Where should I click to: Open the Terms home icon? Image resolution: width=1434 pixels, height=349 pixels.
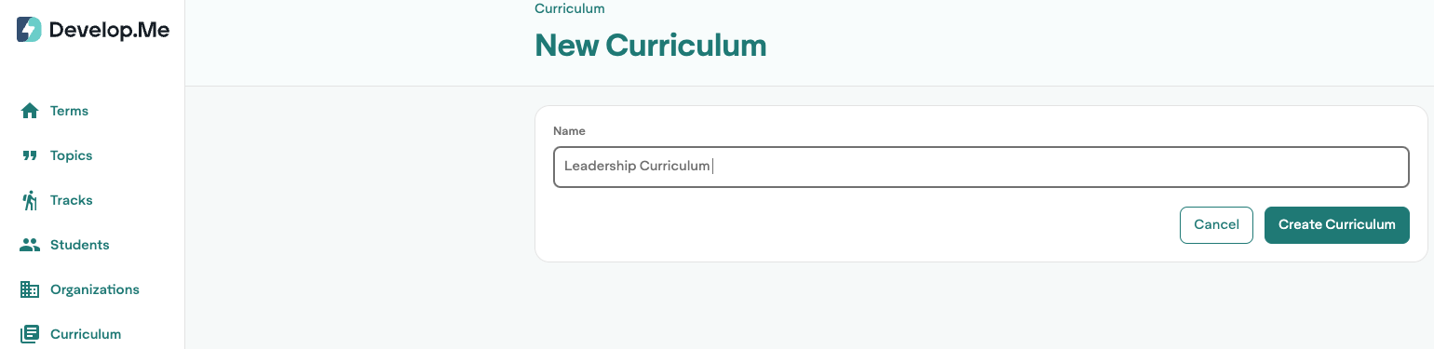pyautogui.click(x=30, y=111)
